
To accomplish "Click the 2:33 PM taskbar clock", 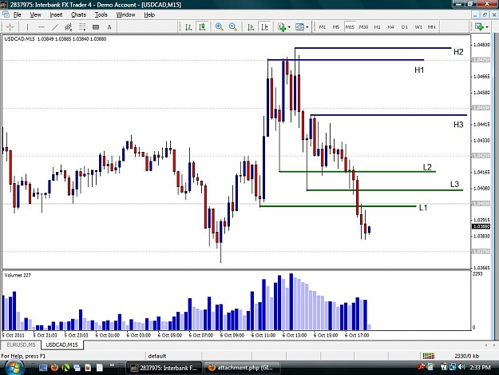I will pos(480,368).
